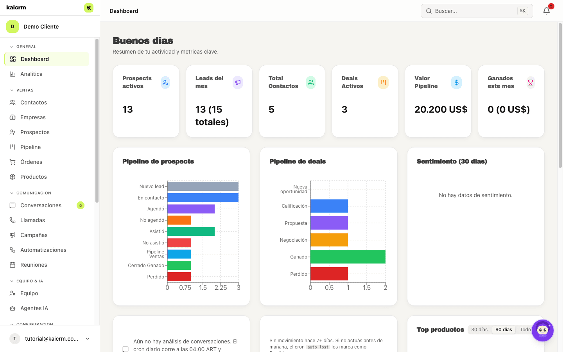Go to Dashboard in sidebar

[x=47, y=59]
